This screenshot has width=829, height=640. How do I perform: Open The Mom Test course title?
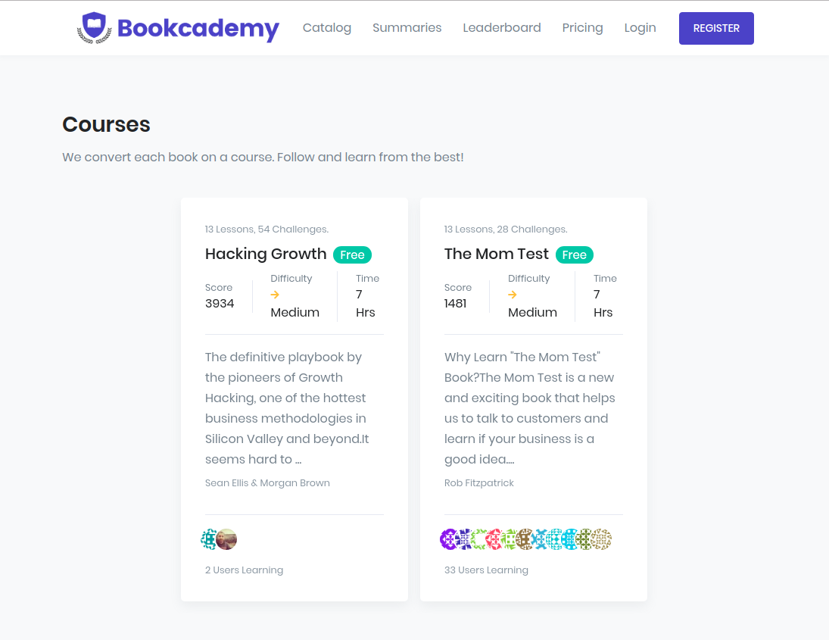click(x=496, y=254)
